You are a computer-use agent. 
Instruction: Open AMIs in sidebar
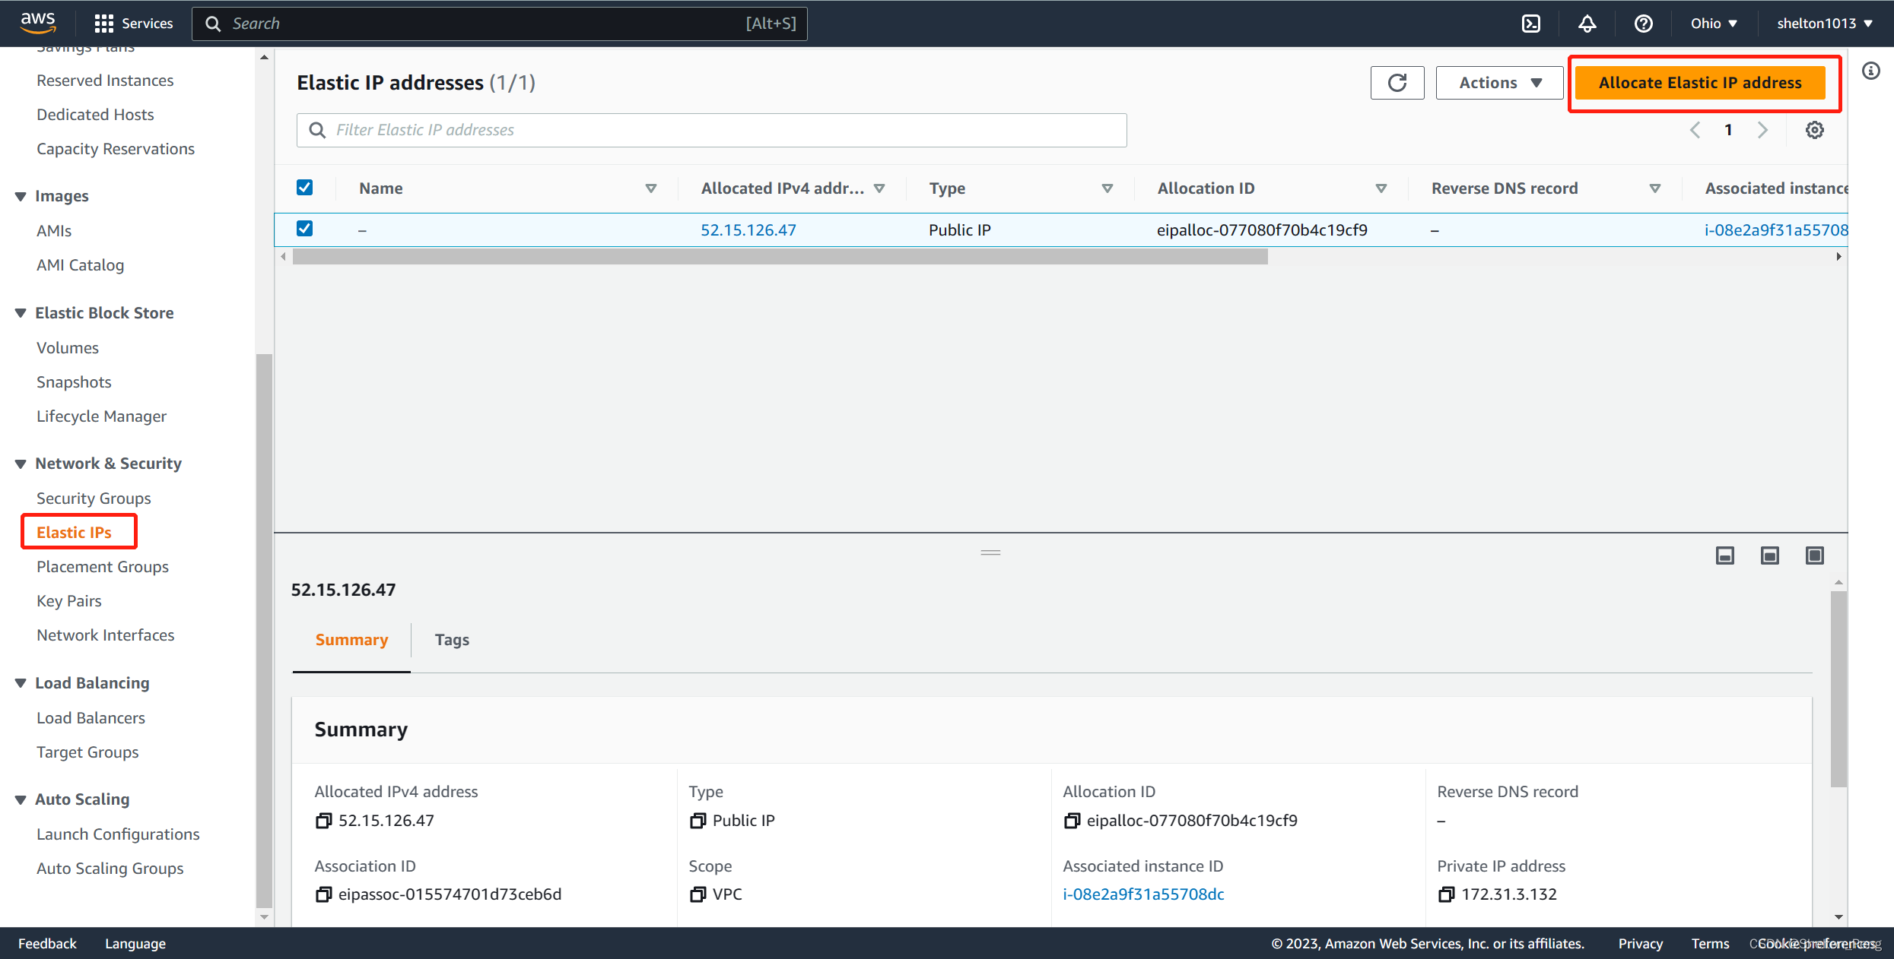point(54,230)
